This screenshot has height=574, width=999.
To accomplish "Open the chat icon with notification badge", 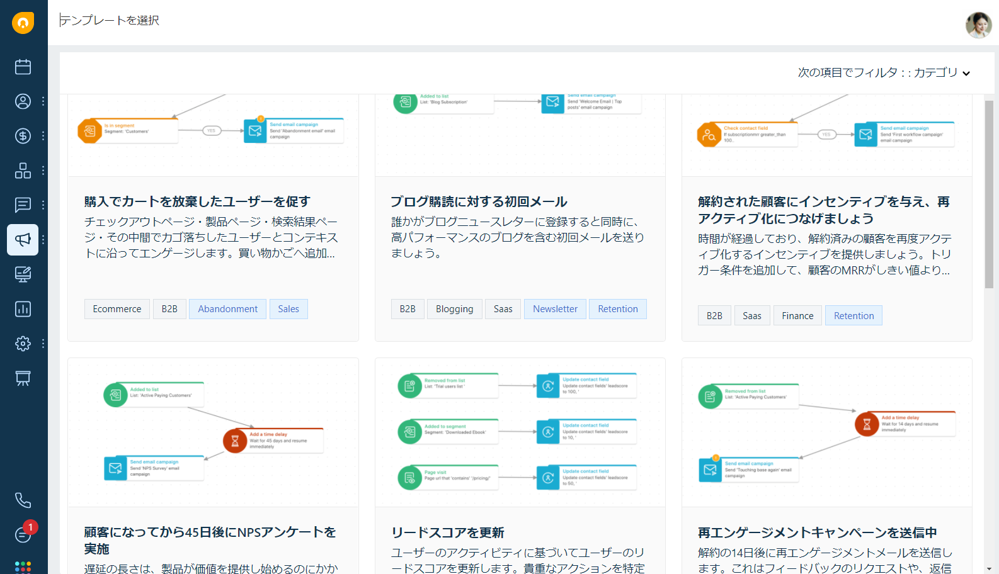I will pos(23,534).
